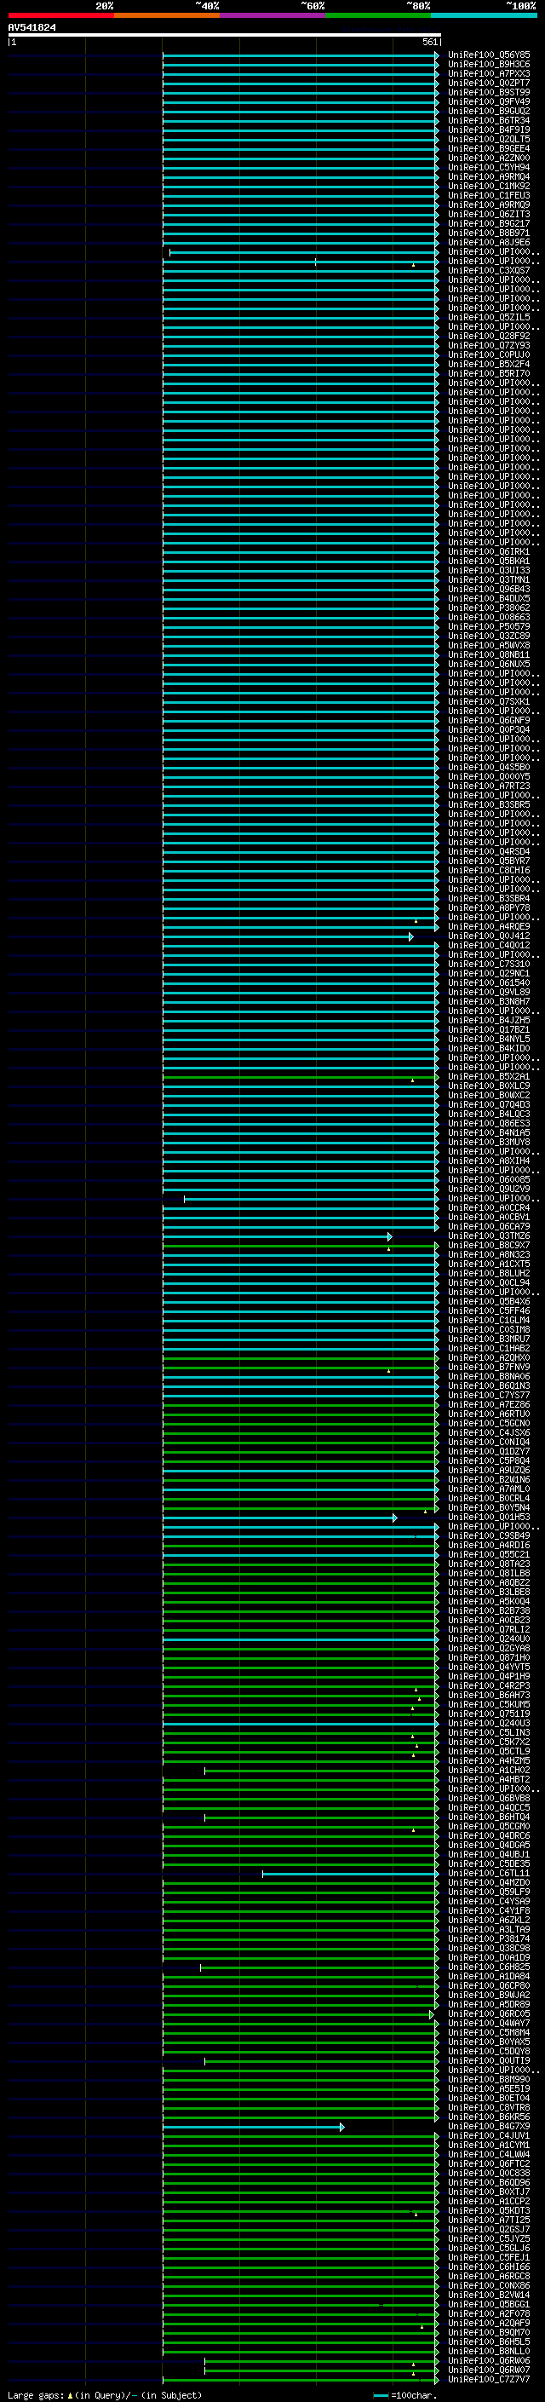Open UniRef100_B2VW14 hit

489,2295
